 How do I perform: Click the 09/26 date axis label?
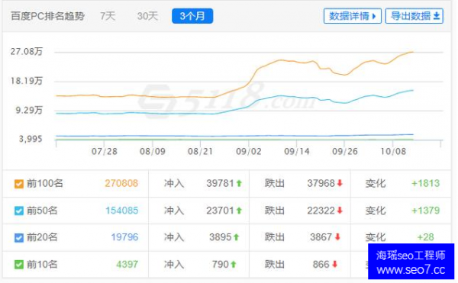(x=345, y=151)
